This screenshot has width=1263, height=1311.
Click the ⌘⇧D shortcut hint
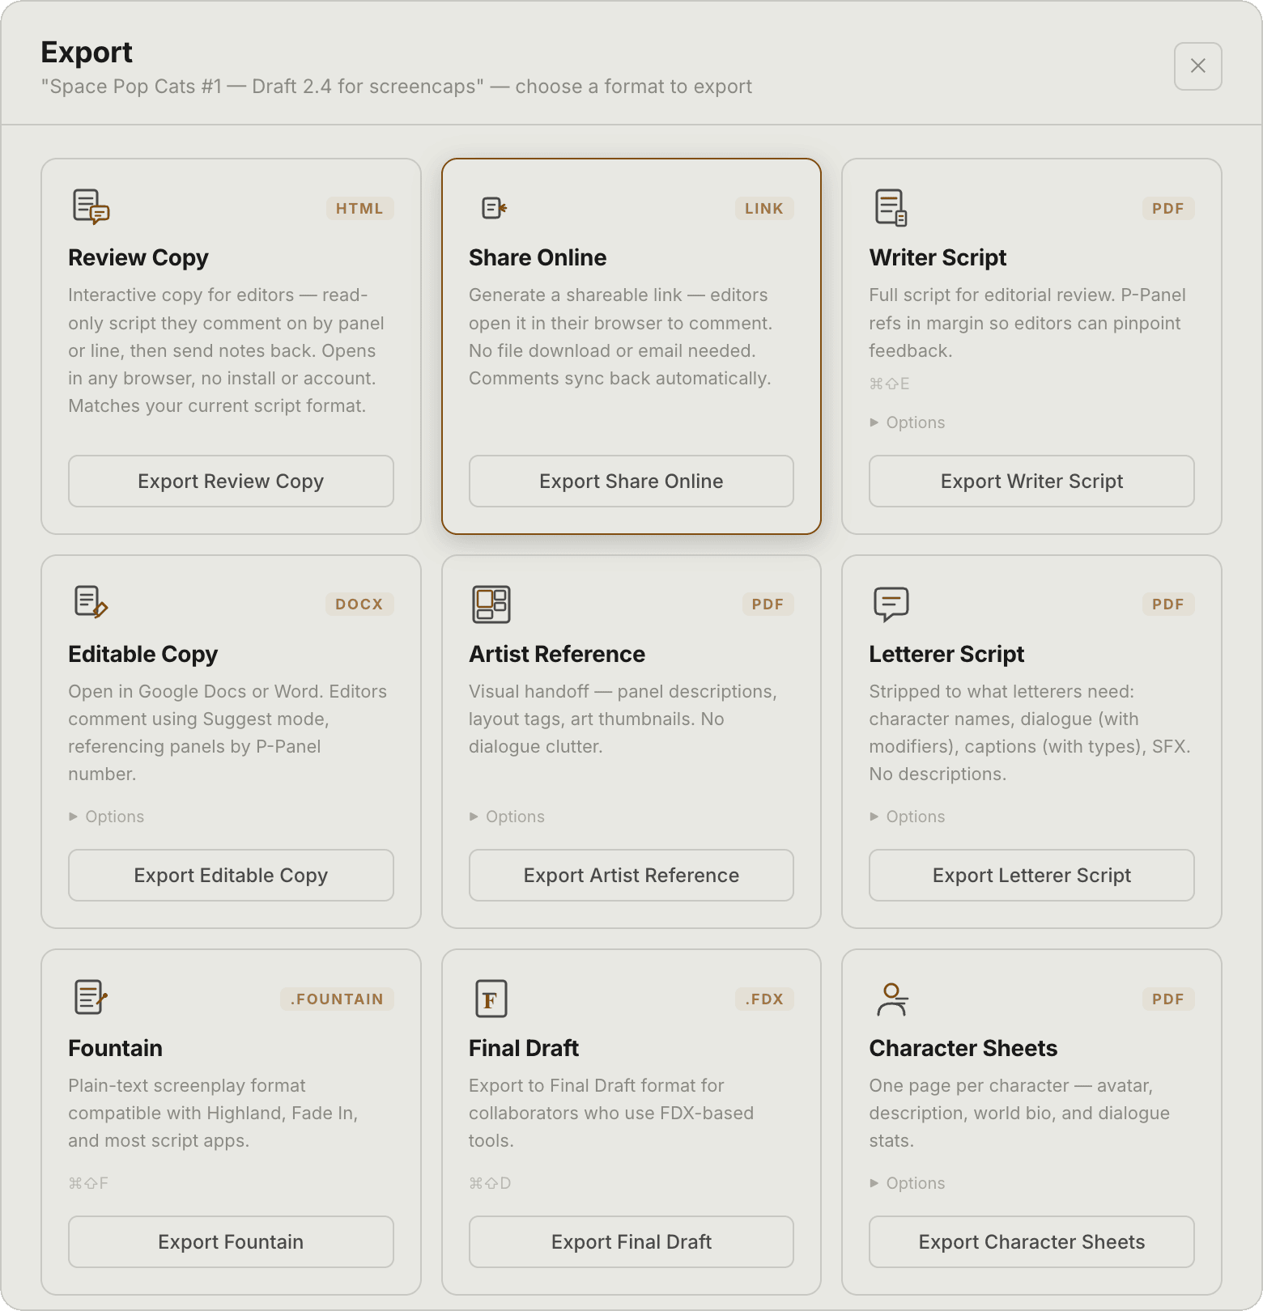point(490,1183)
